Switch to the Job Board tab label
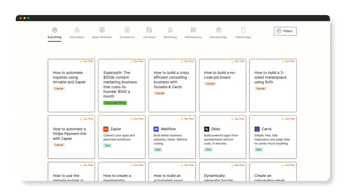This screenshot has width=346, height=196. (x=149, y=37)
